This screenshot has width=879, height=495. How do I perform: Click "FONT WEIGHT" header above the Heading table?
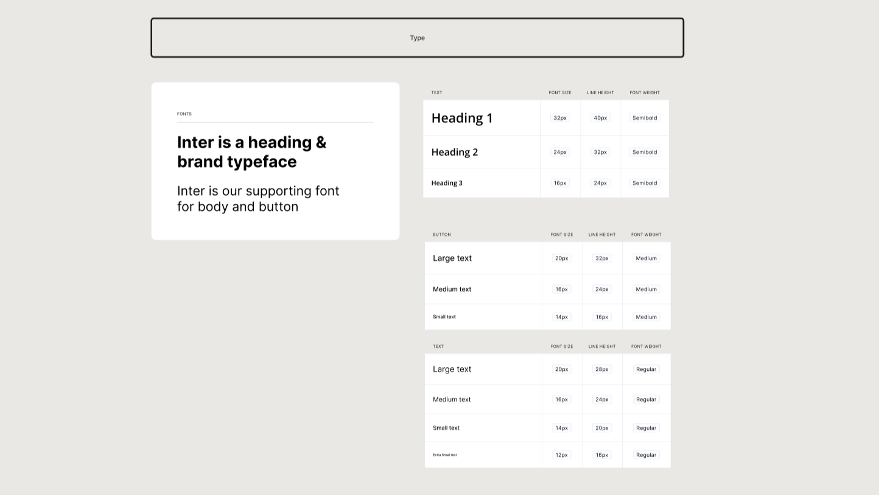[x=645, y=93]
